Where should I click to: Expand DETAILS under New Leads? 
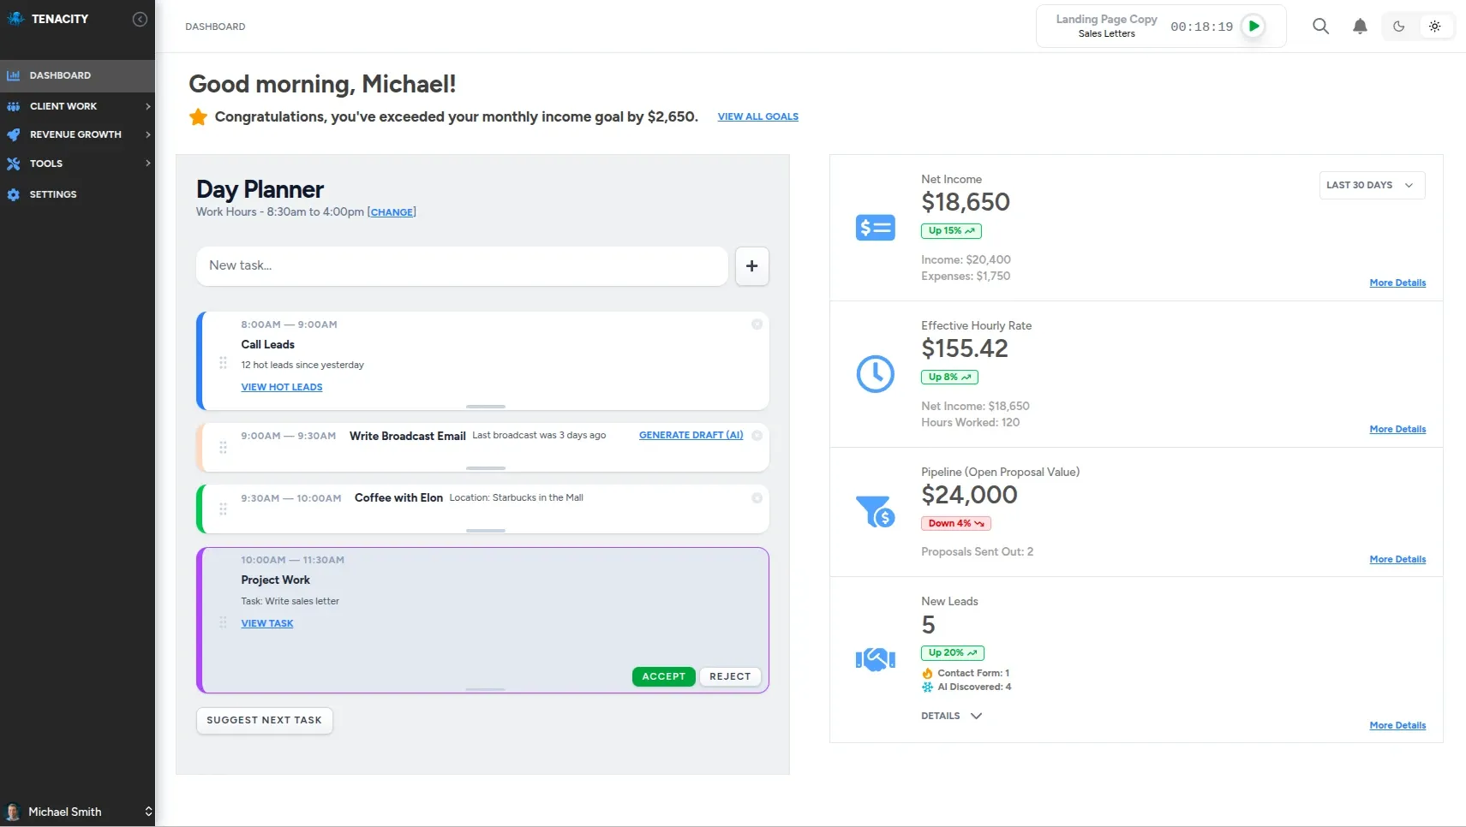pyautogui.click(x=950, y=716)
